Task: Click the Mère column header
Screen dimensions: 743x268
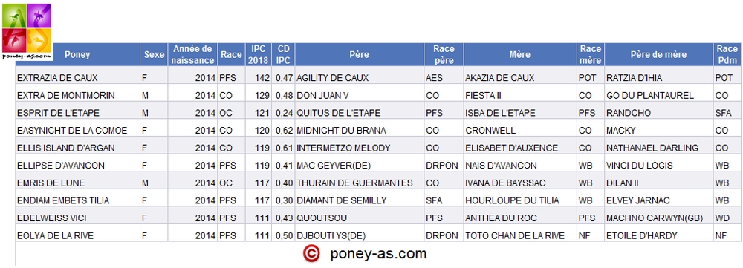Action: [520, 54]
